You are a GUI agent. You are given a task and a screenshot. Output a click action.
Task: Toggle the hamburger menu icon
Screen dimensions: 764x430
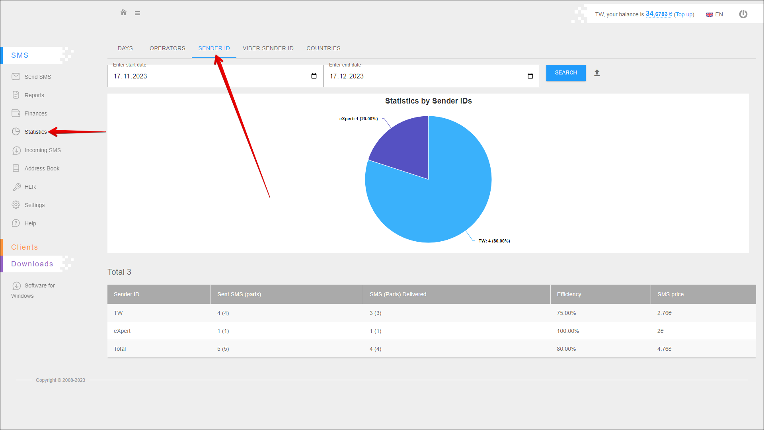tap(137, 13)
